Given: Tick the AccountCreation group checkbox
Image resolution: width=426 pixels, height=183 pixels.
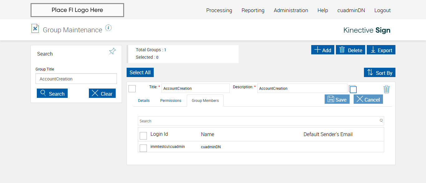Looking at the screenshot, I should (x=132, y=89).
